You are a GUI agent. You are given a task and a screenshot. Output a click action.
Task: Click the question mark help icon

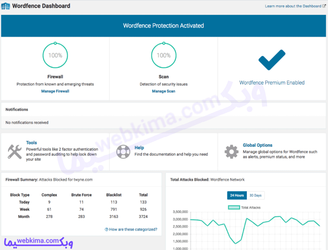point(107,229)
